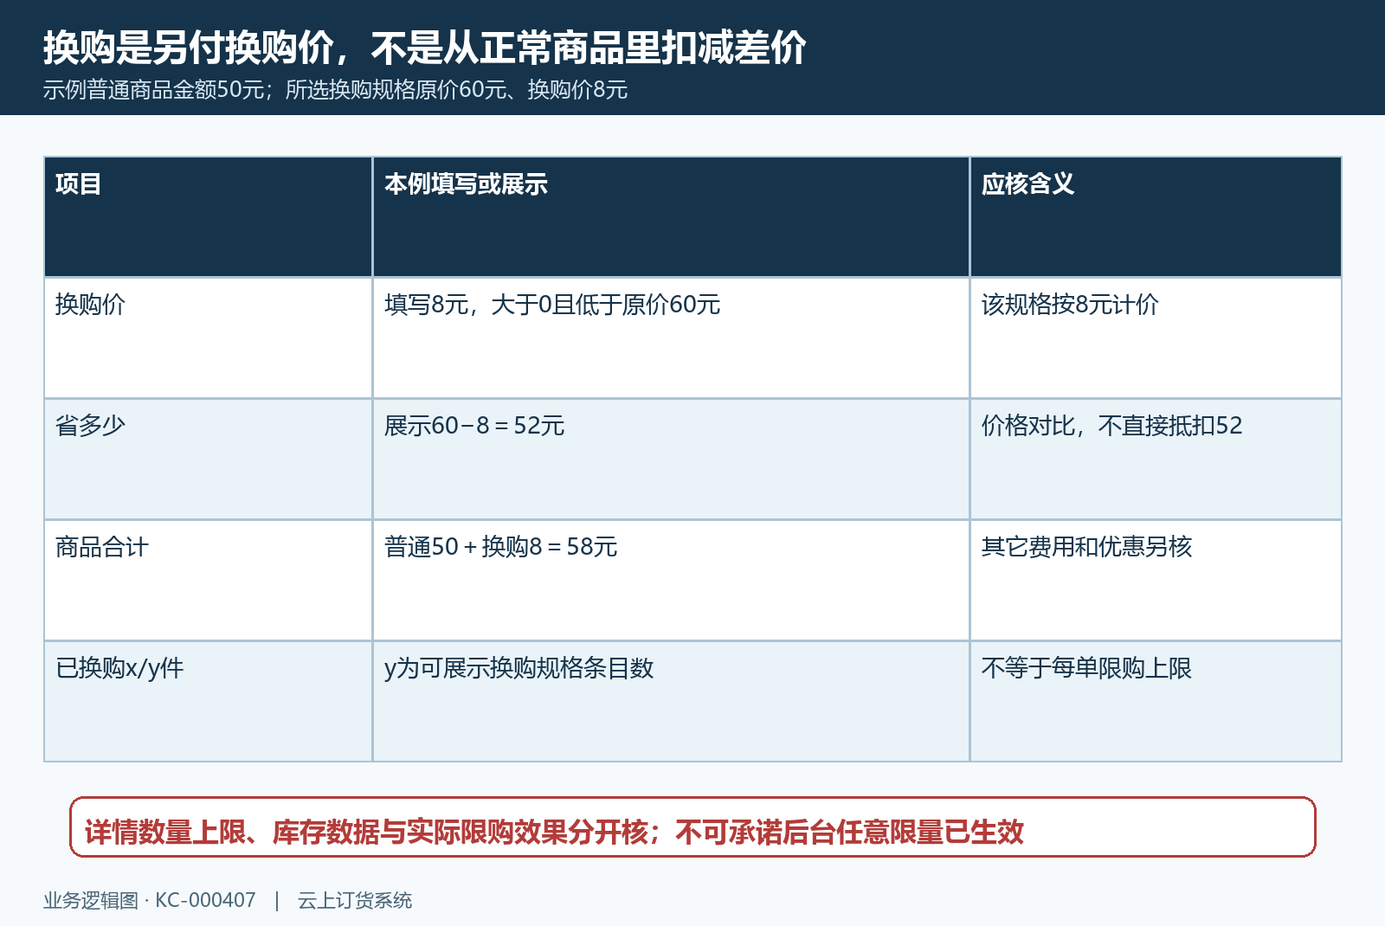The width and height of the screenshot is (1385, 926).
Task: Click cell 'y为可展示换购规格条目数'
Action: coord(671,702)
